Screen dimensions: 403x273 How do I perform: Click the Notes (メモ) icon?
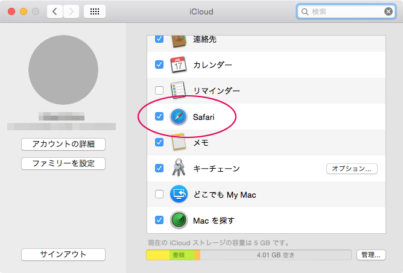click(x=179, y=142)
